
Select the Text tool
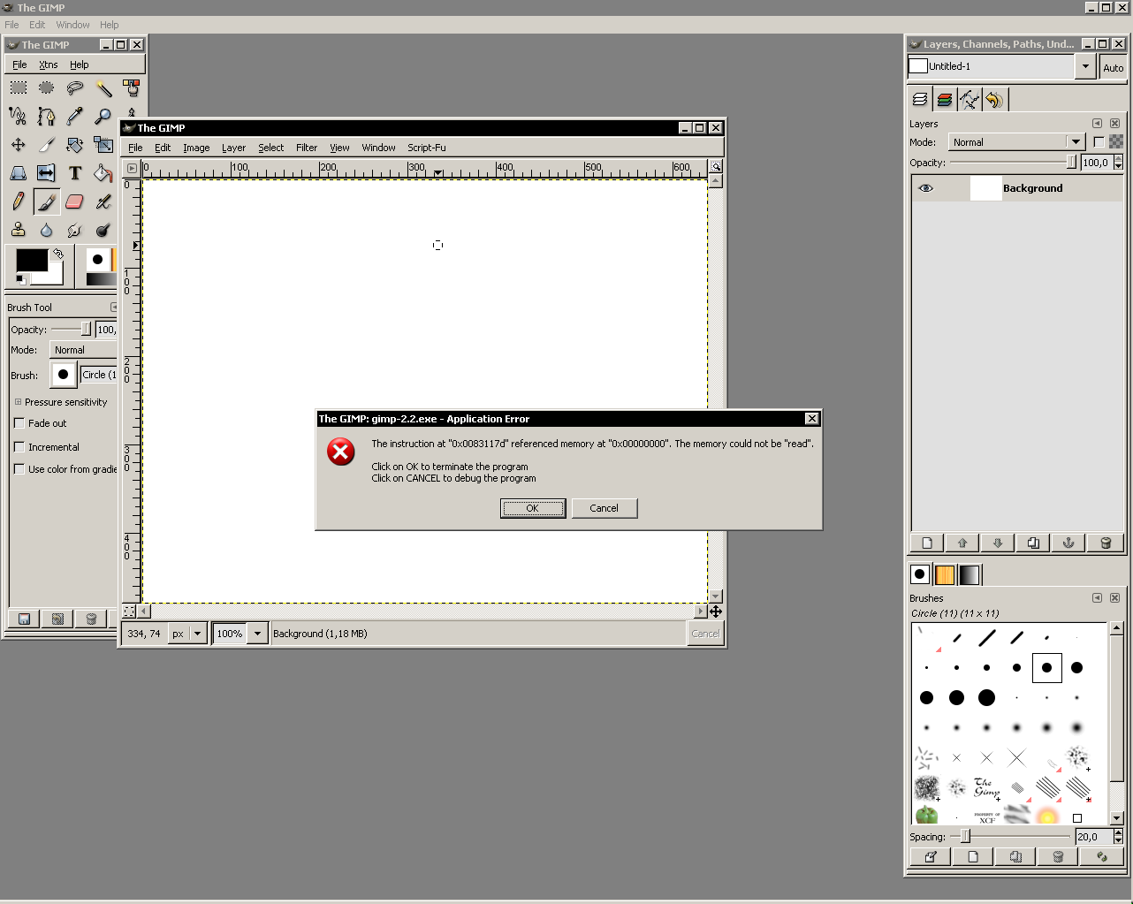[75, 173]
